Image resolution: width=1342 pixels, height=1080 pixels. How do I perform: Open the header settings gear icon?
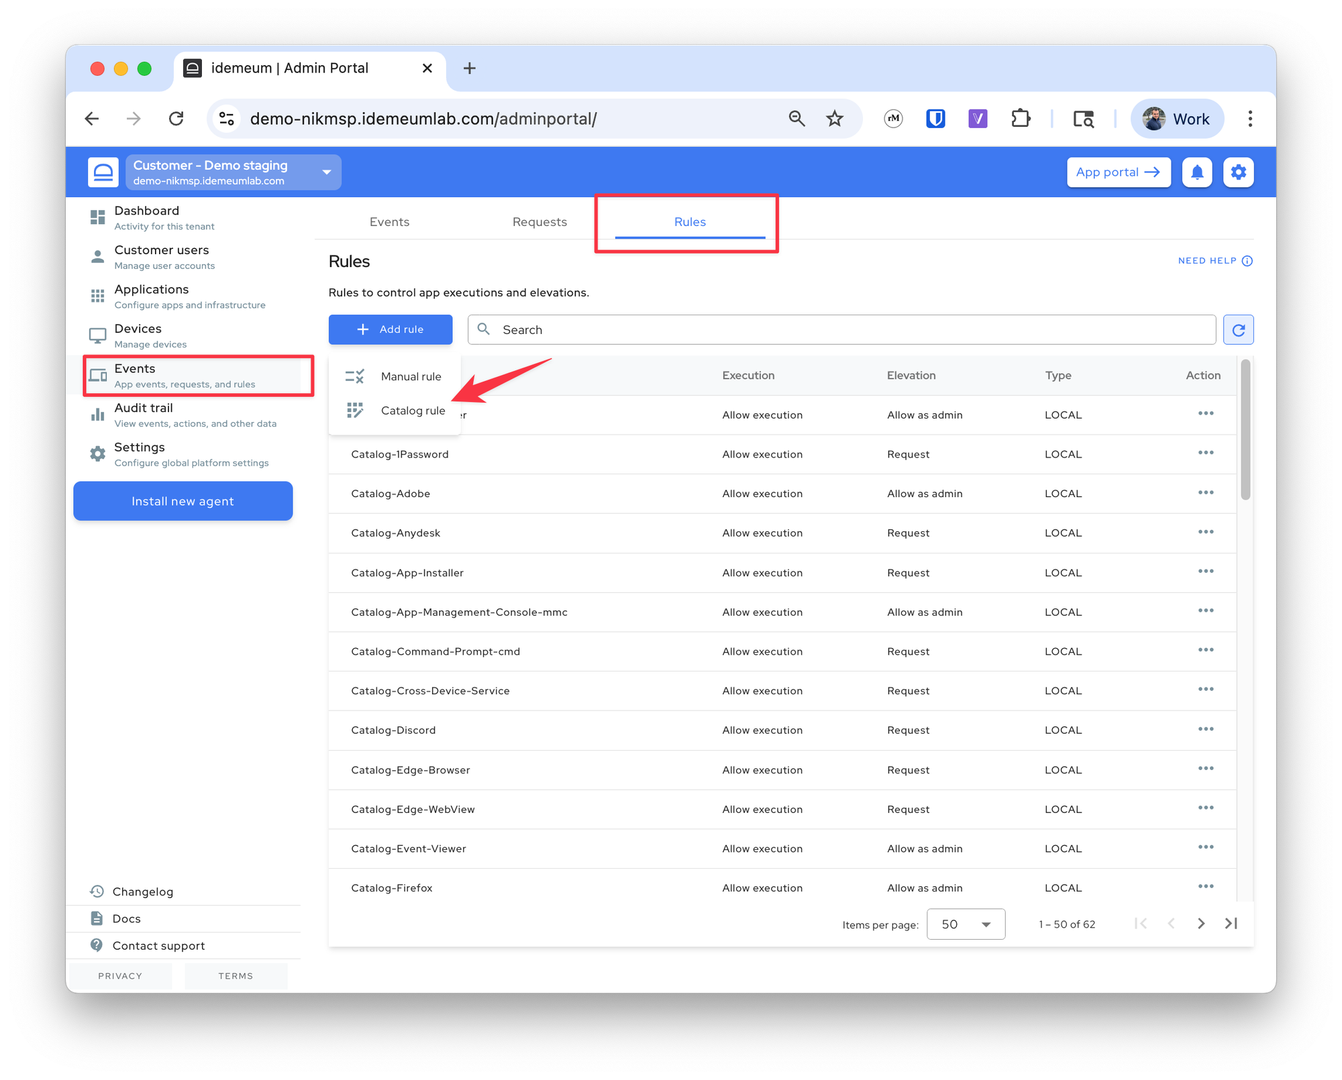pyautogui.click(x=1239, y=172)
